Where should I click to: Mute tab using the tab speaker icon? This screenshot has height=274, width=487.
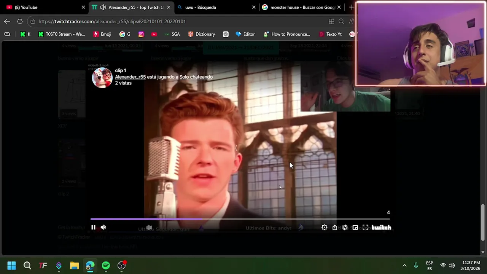[103, 7]
